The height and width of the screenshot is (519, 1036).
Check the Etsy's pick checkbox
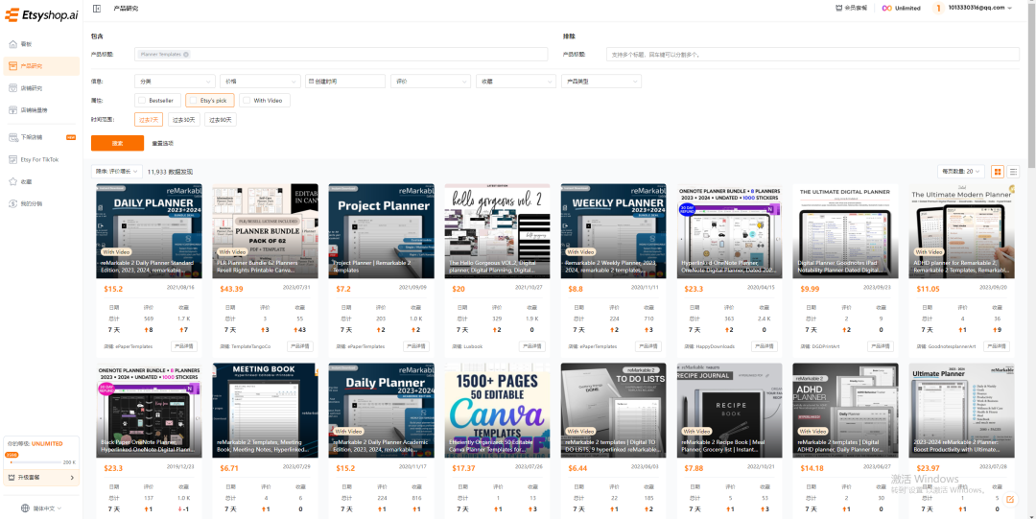tap(193, 101)
